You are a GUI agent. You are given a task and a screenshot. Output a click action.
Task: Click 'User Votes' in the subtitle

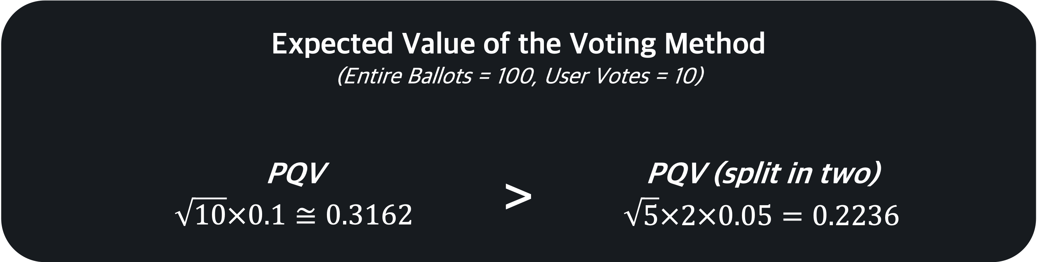pyautogui.click(x=597, y=76)
